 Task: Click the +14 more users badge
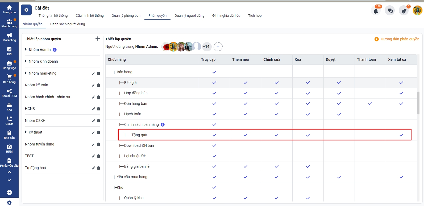(x=206, y=47)
